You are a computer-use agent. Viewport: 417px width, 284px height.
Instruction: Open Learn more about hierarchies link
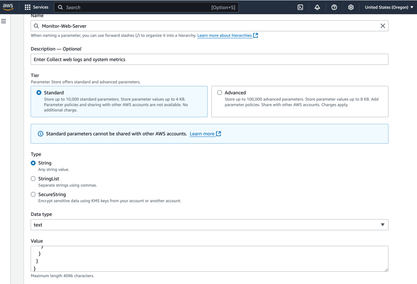click(224, 36)
